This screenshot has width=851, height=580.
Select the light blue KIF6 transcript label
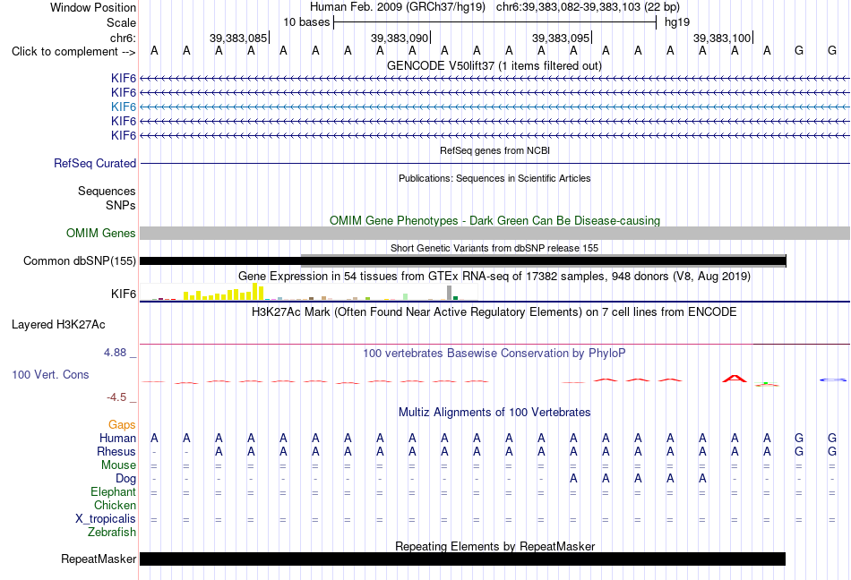(x=124, y=107)
